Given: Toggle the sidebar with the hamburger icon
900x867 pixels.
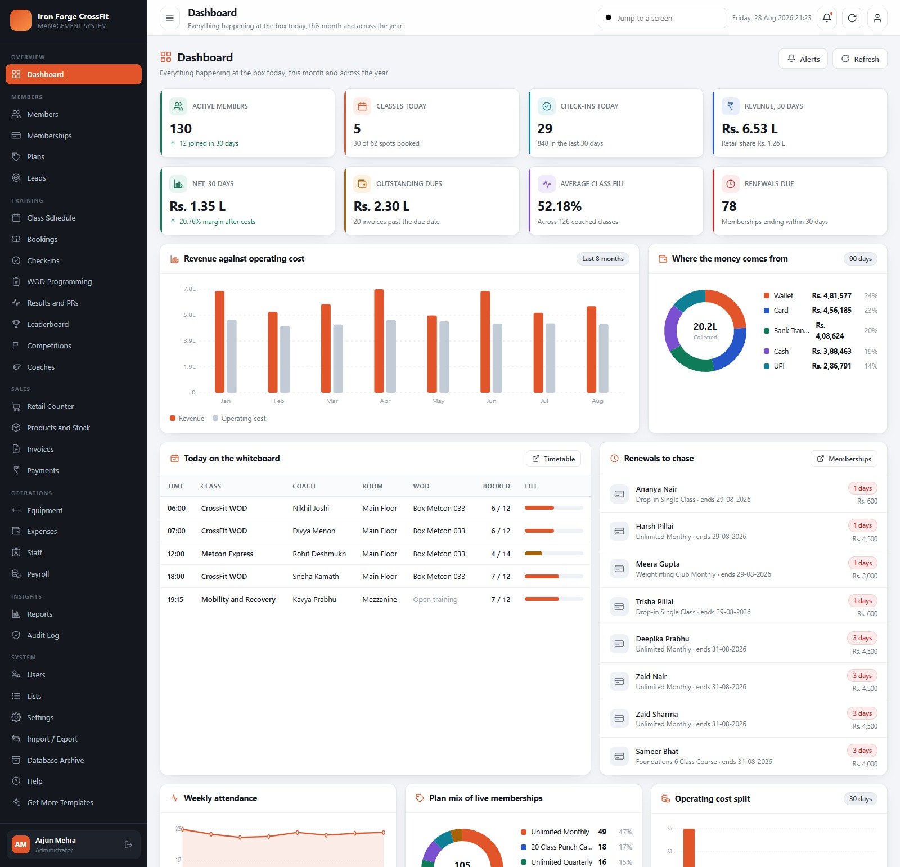Looking at the screenshot, I should point(170,18).
